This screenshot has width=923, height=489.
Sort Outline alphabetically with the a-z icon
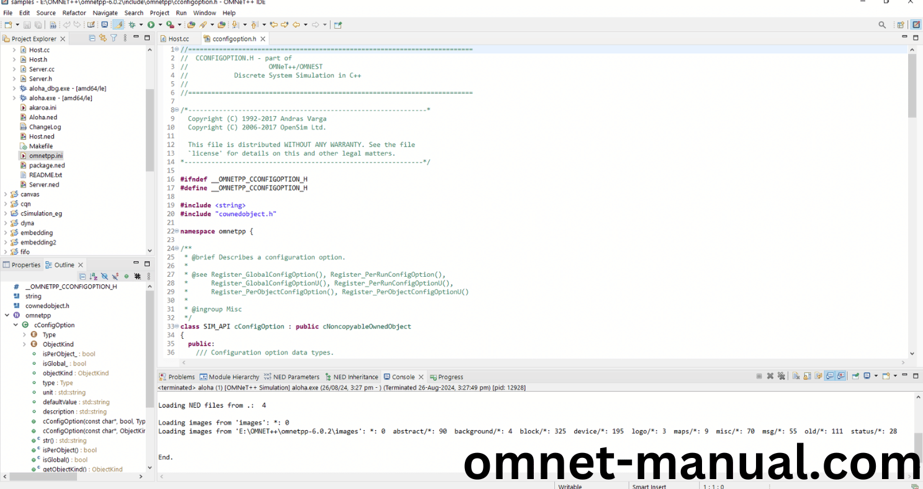coord(93,276)
